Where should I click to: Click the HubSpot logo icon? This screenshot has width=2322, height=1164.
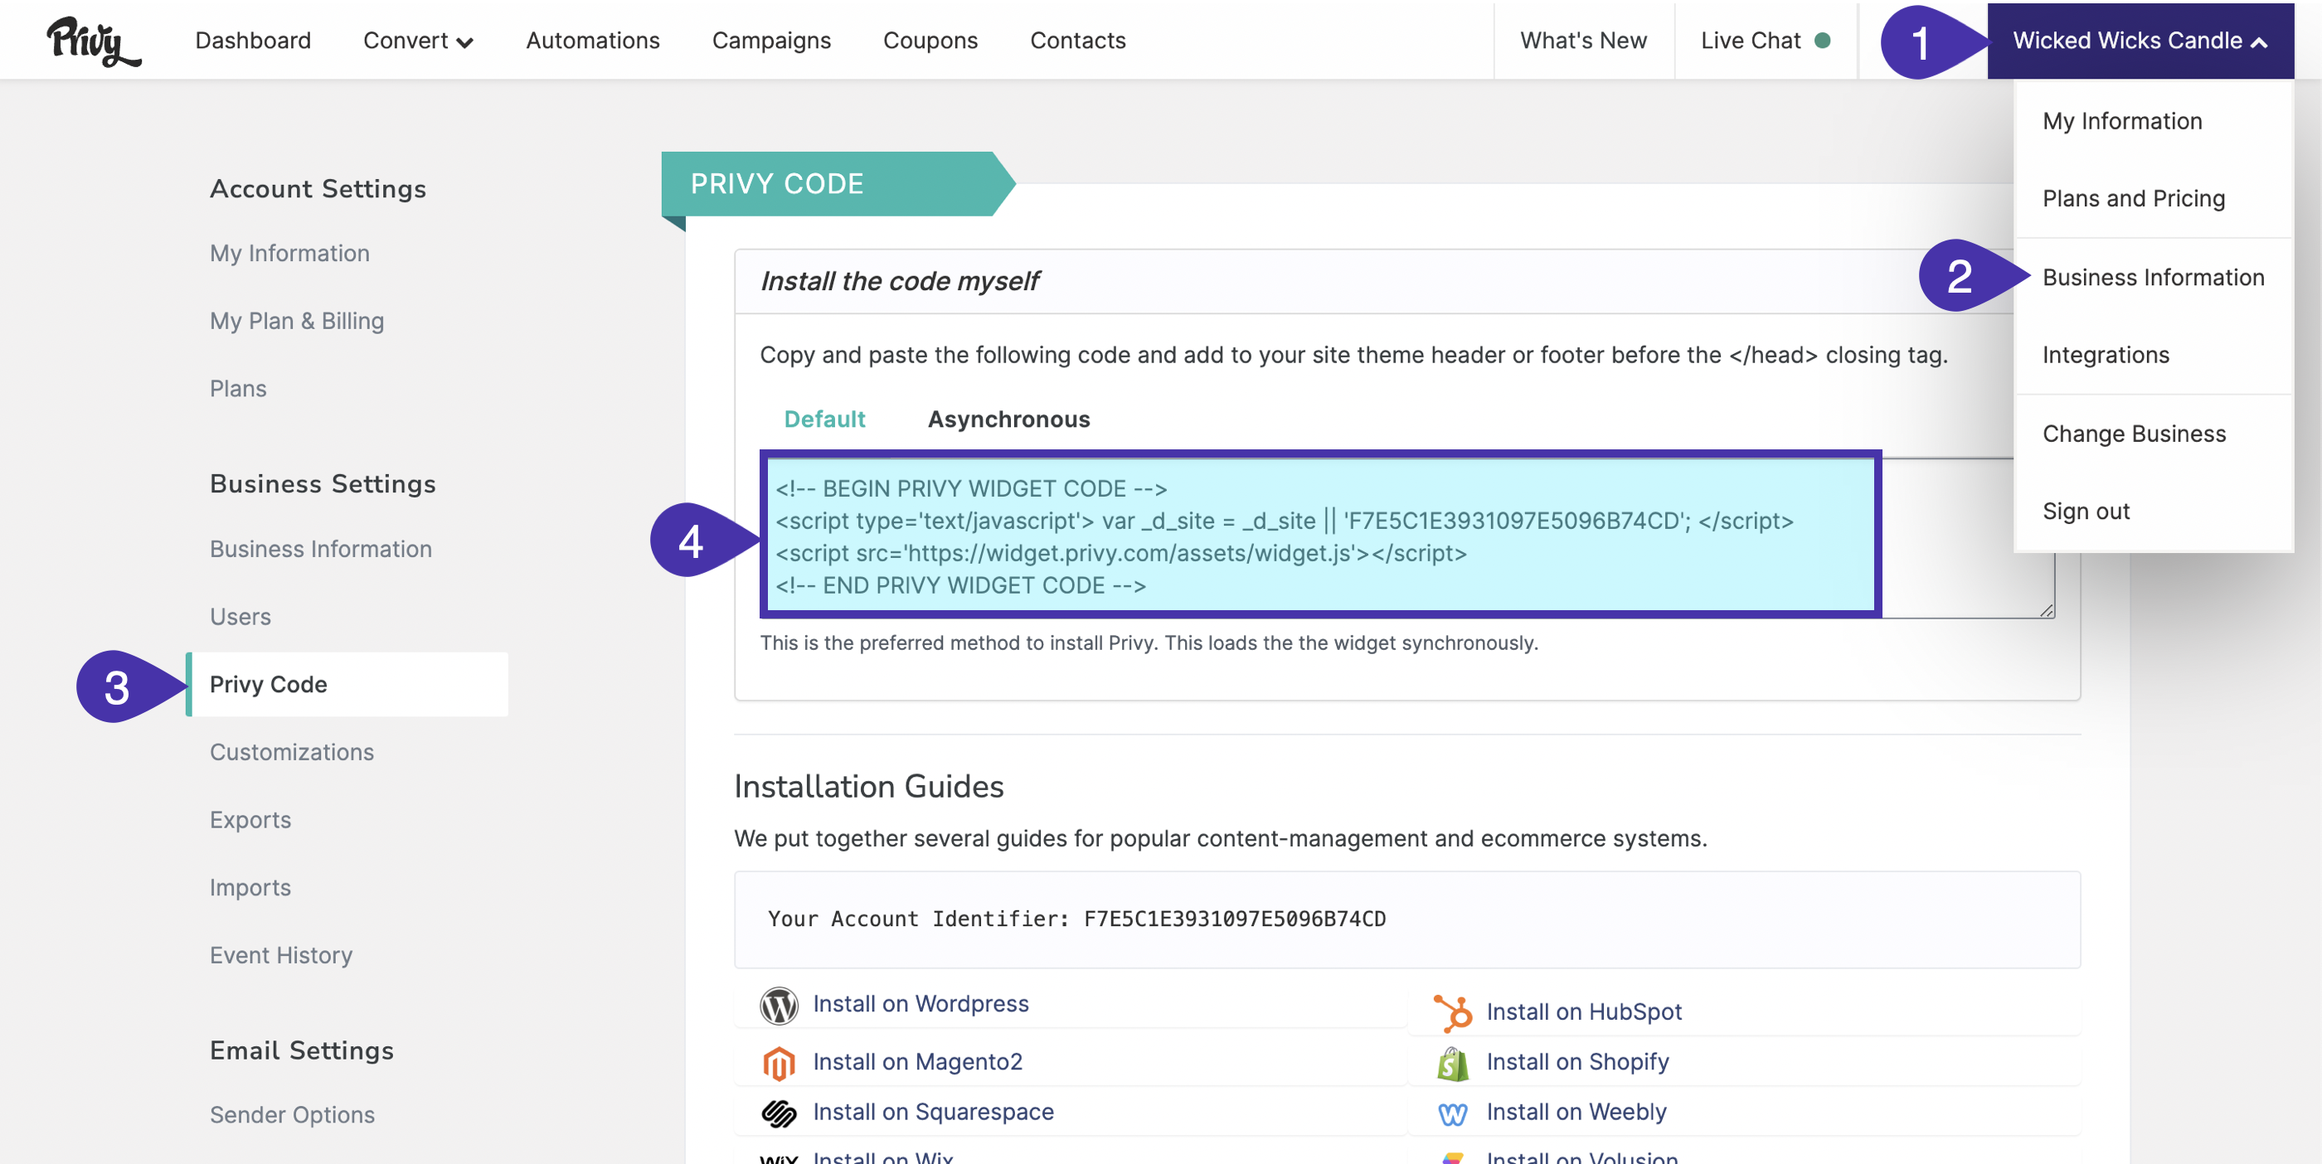[1452, 1012]
